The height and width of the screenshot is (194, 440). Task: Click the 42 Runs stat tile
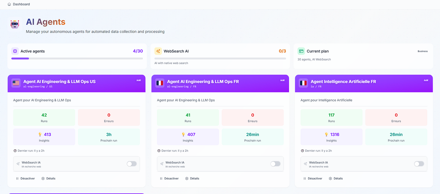[44, 117]
